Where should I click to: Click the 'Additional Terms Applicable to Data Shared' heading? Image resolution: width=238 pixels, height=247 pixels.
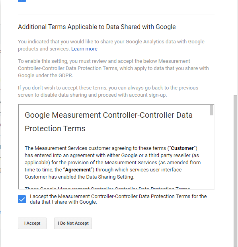click(97, 27)
